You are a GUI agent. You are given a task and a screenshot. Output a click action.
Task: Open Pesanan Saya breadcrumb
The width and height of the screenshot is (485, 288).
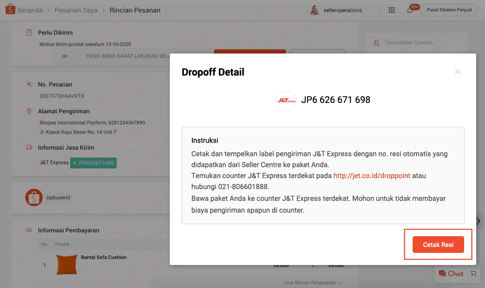[x=76, y=10]
